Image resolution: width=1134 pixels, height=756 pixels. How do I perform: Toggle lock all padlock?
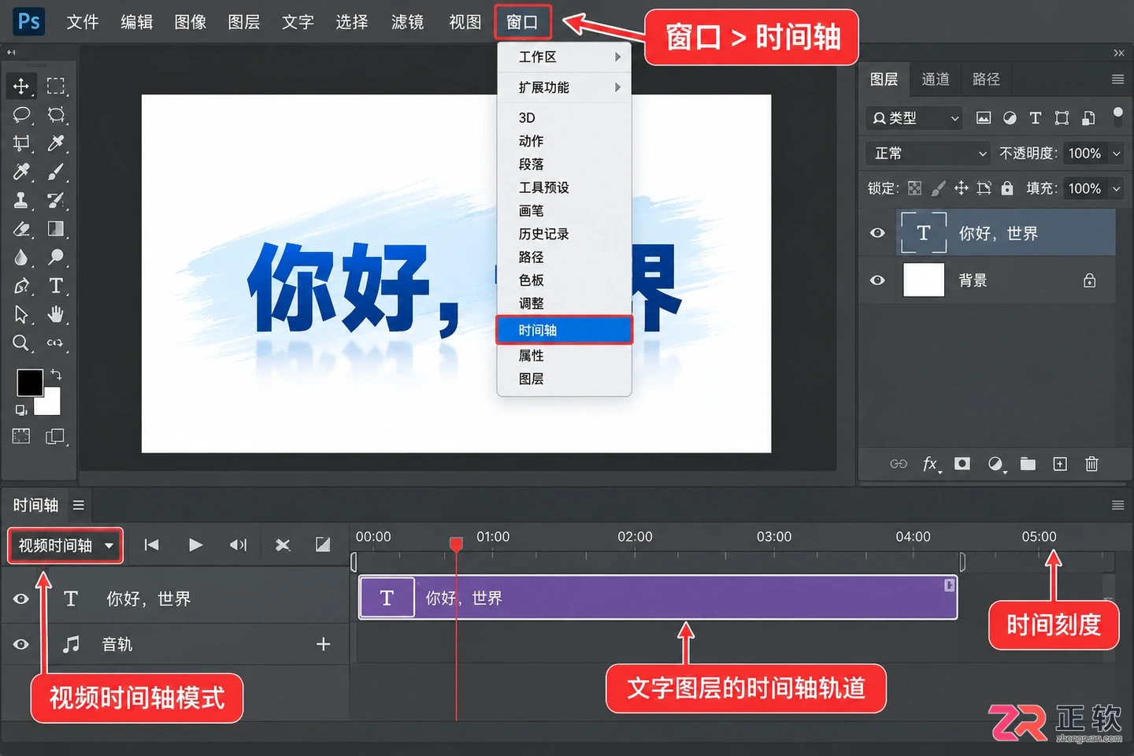(1007, 188)
